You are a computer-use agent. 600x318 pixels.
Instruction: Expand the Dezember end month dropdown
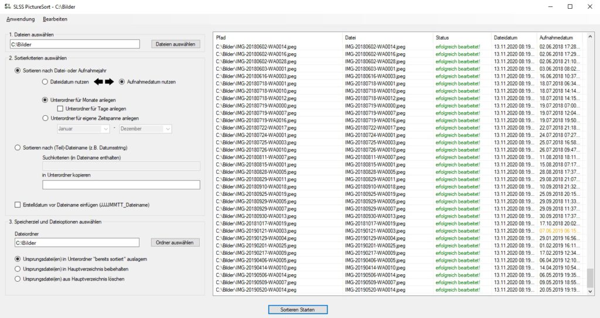pyautogui.click(x=145, y=129)
